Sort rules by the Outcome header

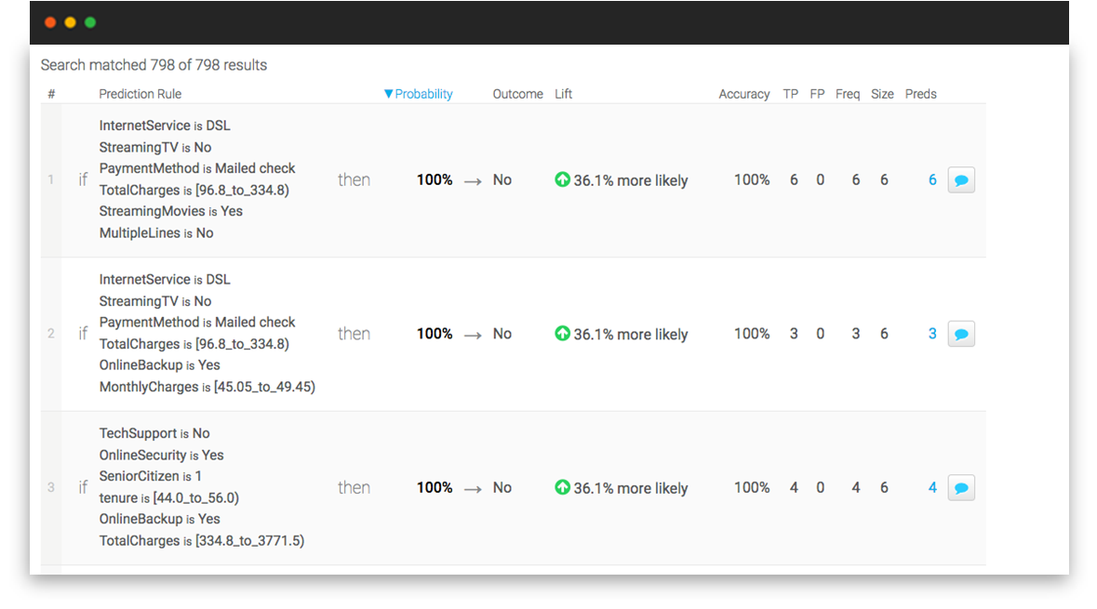click(x=517, y=94)
